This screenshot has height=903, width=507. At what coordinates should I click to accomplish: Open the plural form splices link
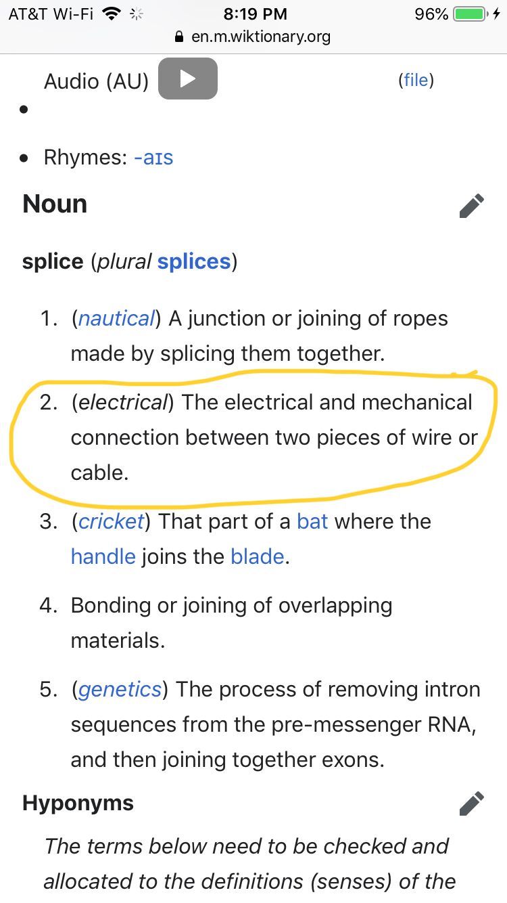coord(194,262)
